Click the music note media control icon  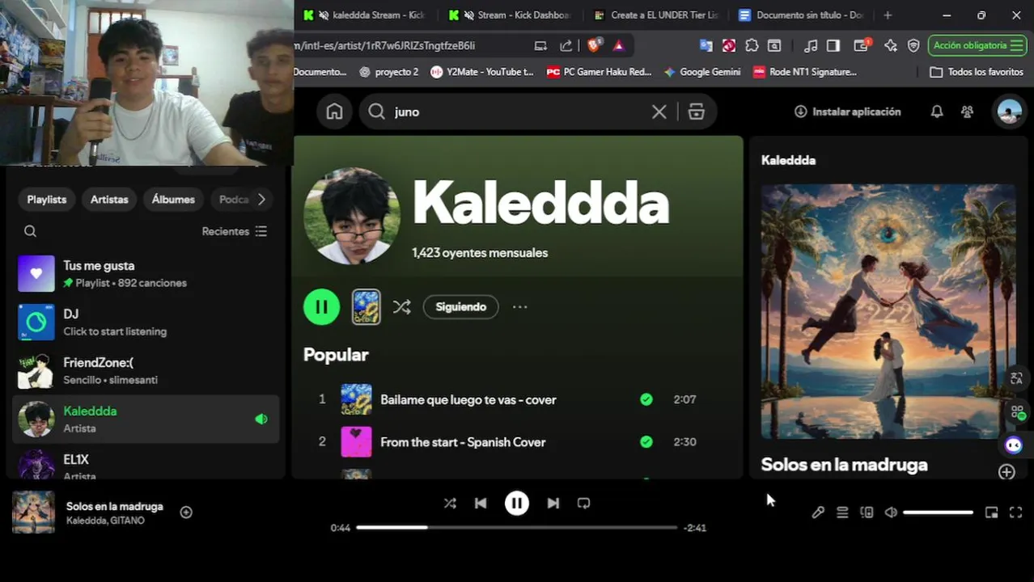(810, 45)
